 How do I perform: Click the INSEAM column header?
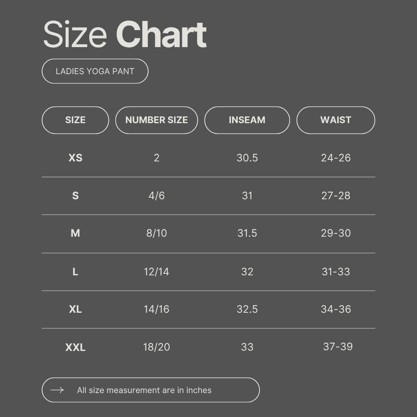click(x=247, y=120)
